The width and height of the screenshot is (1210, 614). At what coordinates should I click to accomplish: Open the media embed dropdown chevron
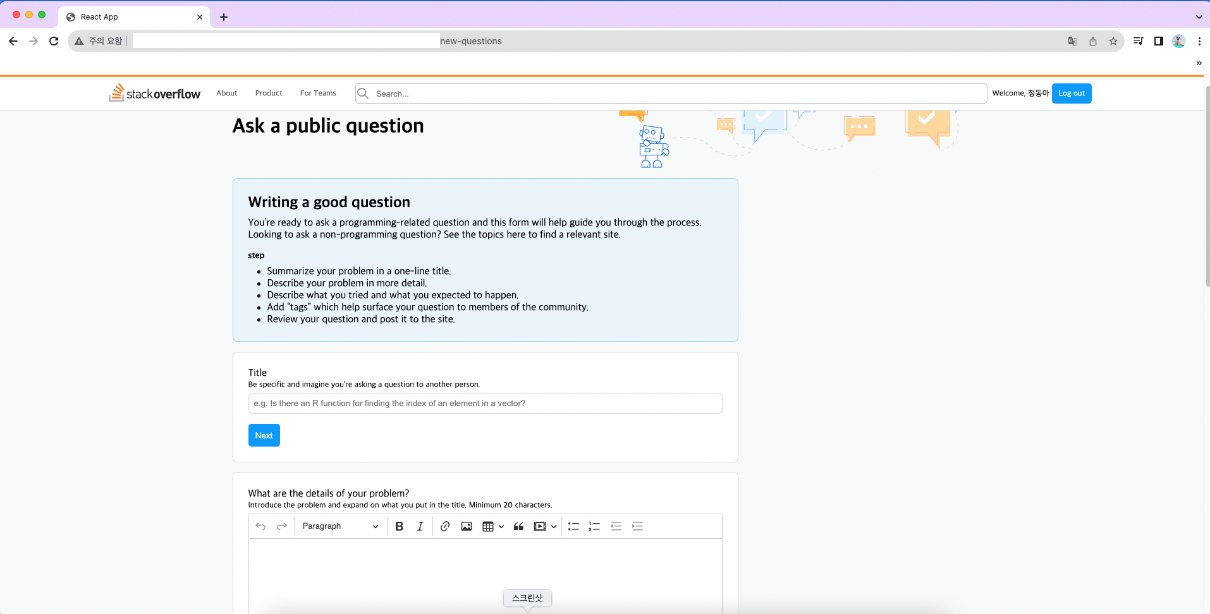(554, 526)
